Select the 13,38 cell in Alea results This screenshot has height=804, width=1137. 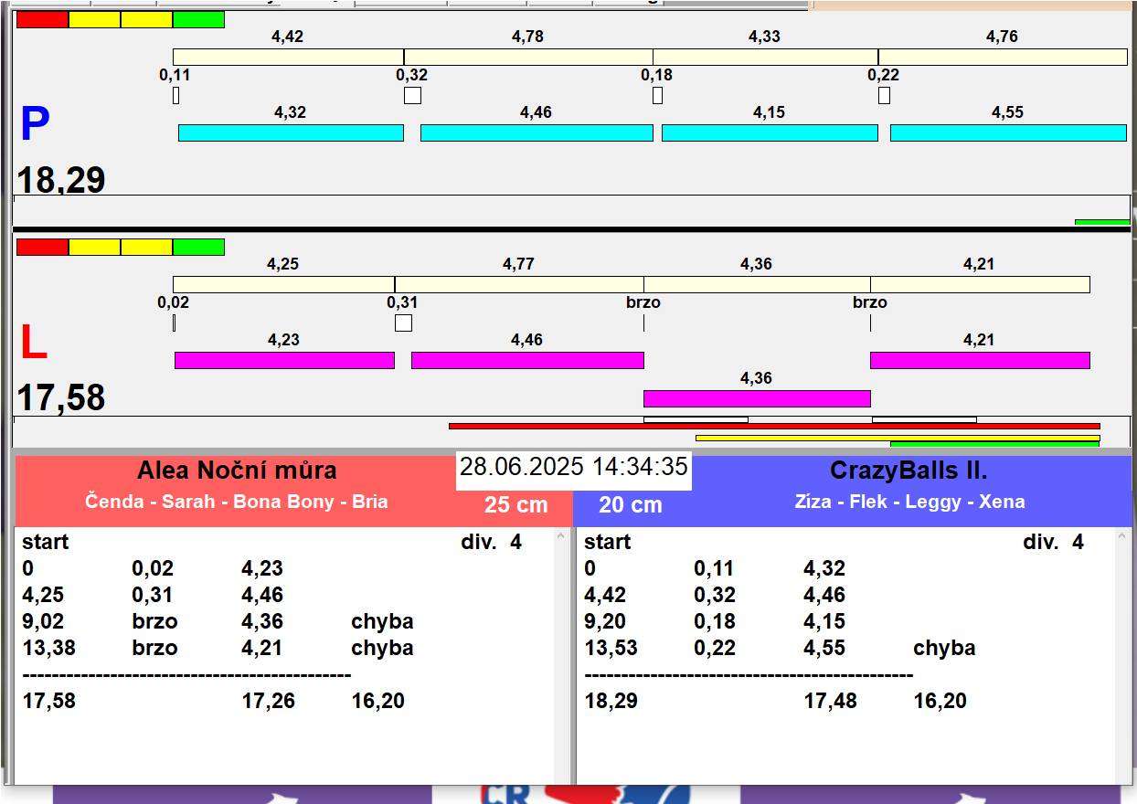(49, 648)
